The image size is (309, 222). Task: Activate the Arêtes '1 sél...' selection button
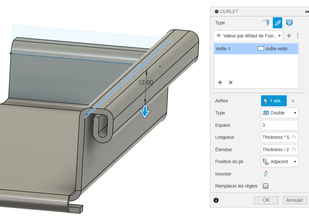[x=274, y=101]
